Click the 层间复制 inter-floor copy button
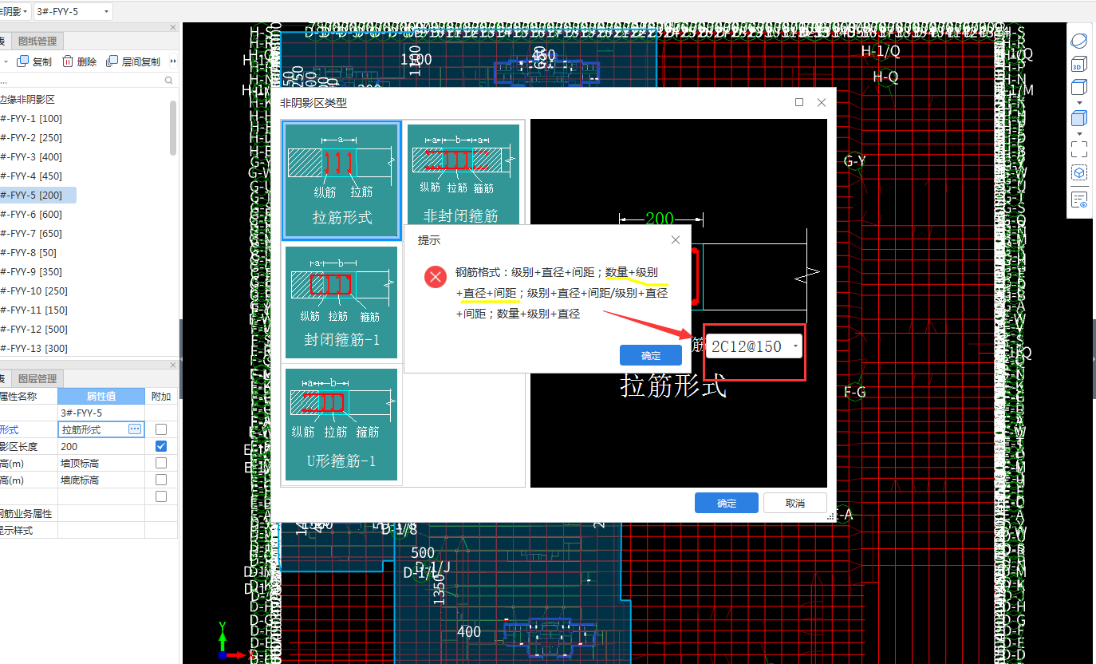Viewport: 1096px width, 664px height. point(133,61)
